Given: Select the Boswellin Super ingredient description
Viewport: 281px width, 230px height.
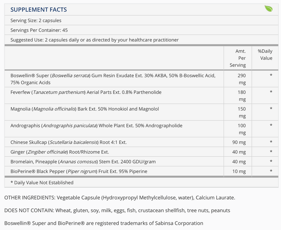Looking at the screenshot, I should click(x=113, y=79).
